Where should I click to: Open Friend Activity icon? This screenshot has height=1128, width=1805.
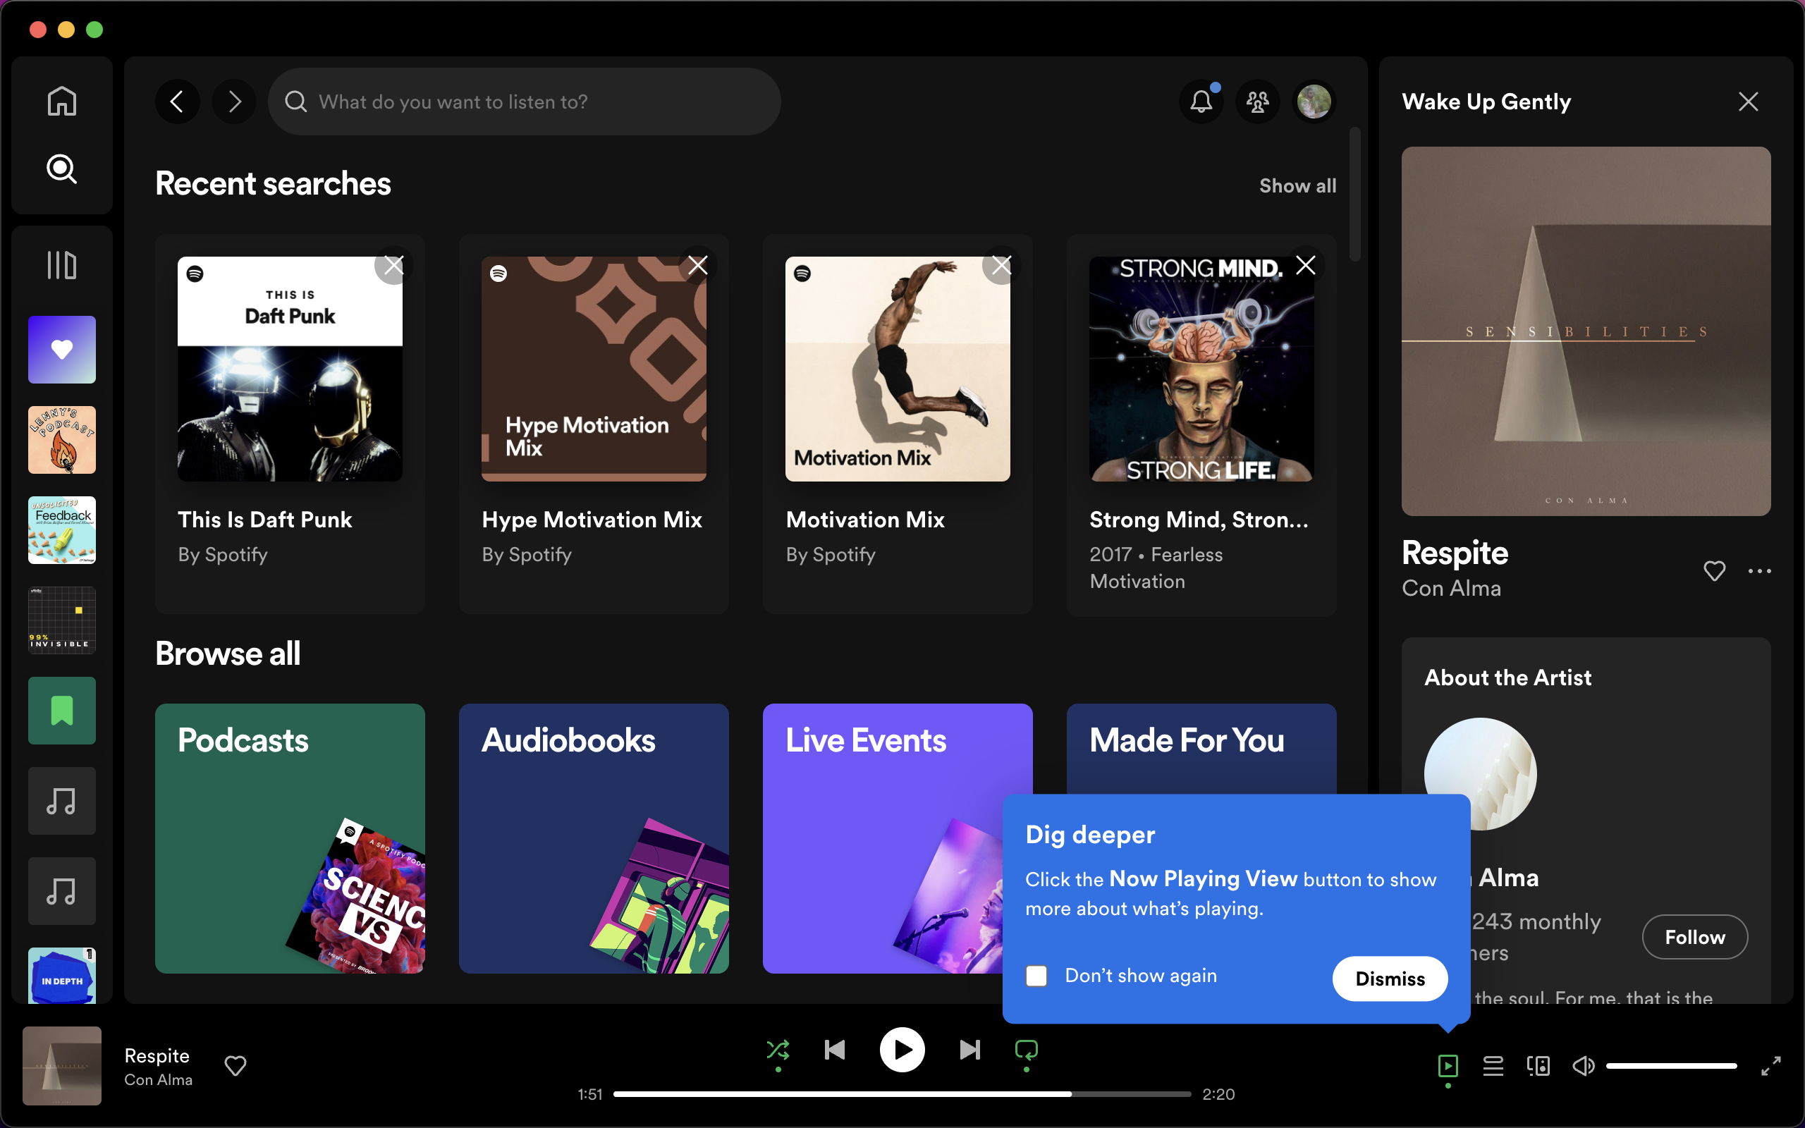pos(1258,102)
